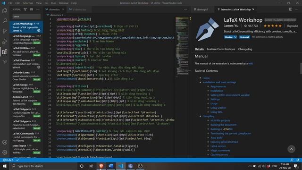
Task: Click the feedback icon in status bar
Action: pos(292,160)
